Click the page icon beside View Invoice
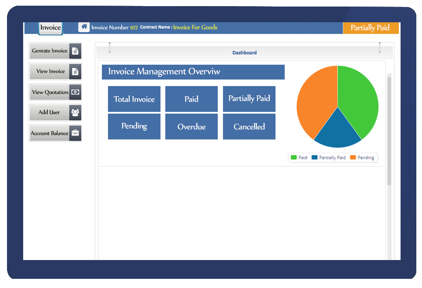Image resolution: width=422 pixels, height=288 pixels. pyautogui.click(x=75, y=71)
